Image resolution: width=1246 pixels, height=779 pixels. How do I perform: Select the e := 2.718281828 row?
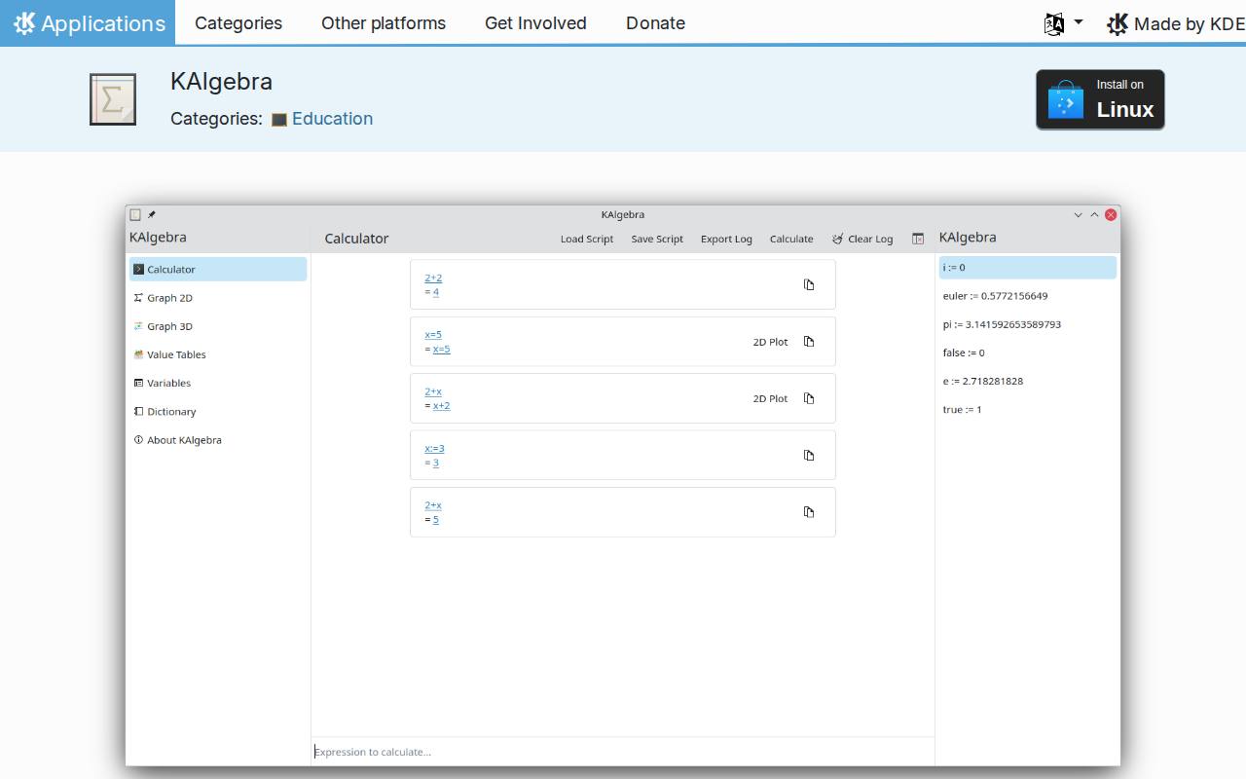tap(1028, 381)
